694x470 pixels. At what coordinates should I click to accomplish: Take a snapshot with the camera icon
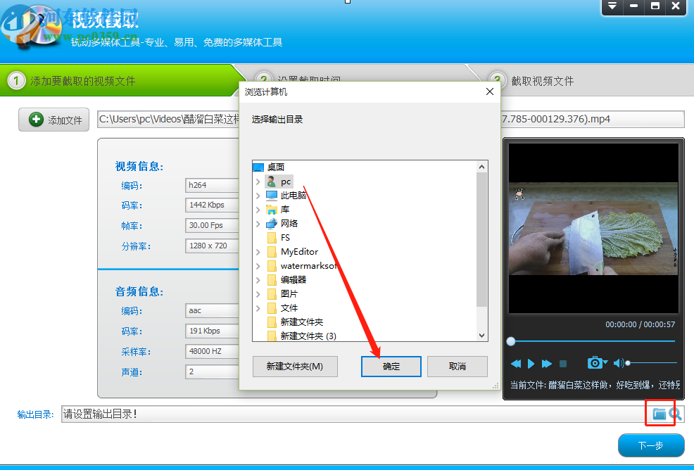point(595,364)
